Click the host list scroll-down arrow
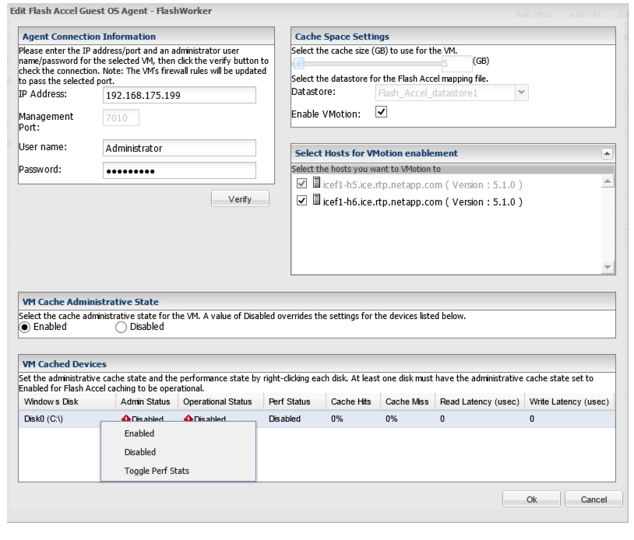Viewport: 634px width, 540px height. coord(608,267)
